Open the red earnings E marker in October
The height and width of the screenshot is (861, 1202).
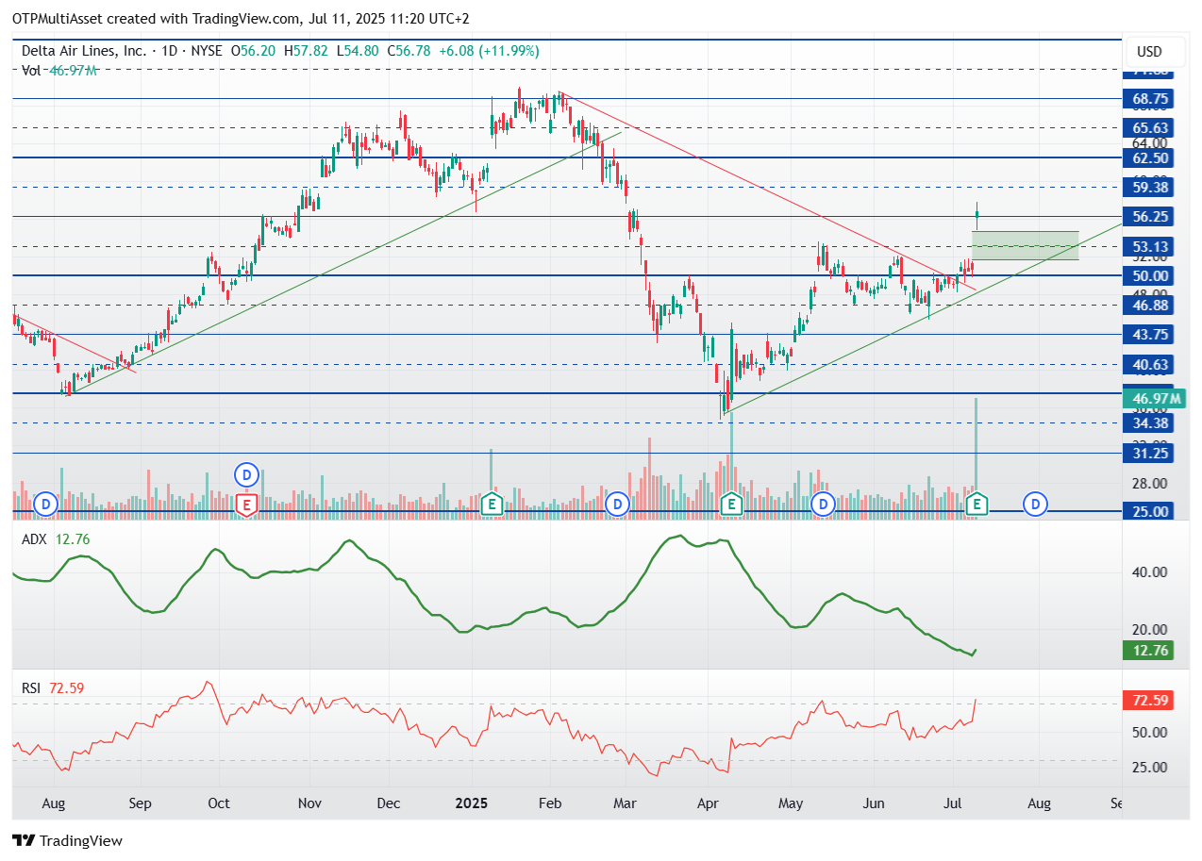point(246,505)
